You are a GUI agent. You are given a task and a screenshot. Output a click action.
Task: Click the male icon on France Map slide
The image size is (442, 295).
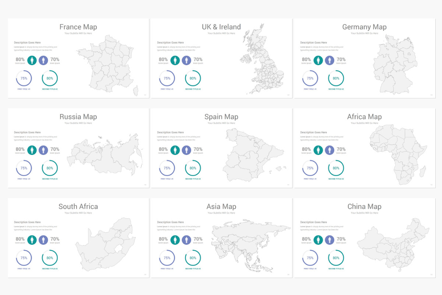[43, 60]
